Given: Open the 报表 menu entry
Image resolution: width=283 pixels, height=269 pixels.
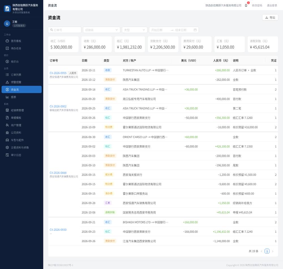Looking at the screenshot, I should [x=22, y=97].
